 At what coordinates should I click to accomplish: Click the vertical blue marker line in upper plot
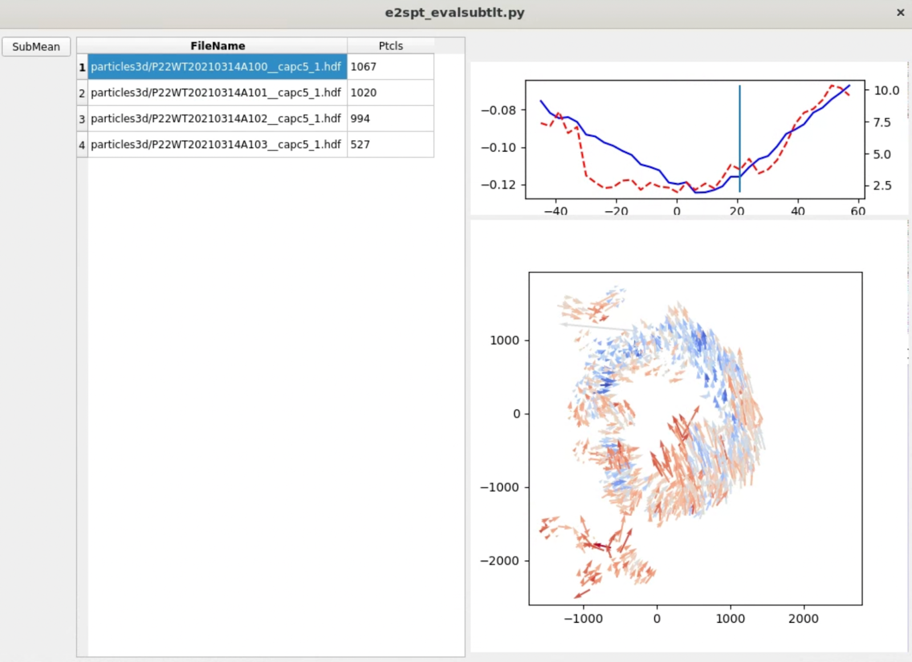(740, 125)
